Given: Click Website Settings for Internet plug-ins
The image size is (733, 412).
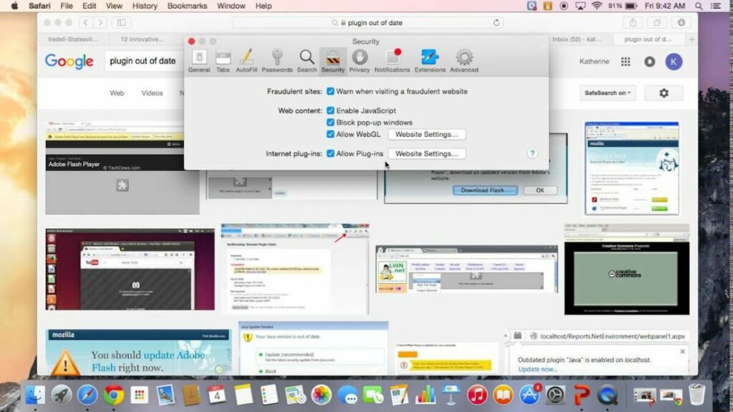Looking at the screenshot, I should tap(427, 153).
